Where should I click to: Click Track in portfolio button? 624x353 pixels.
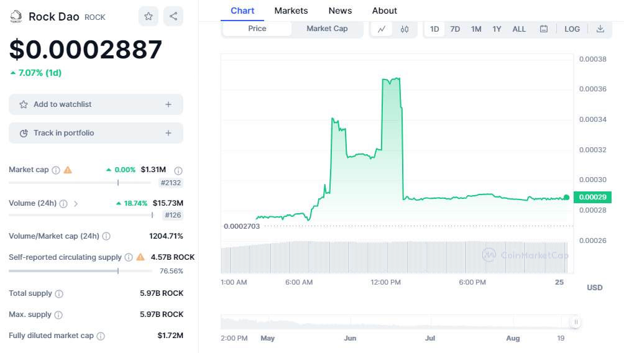coord(96,133)
